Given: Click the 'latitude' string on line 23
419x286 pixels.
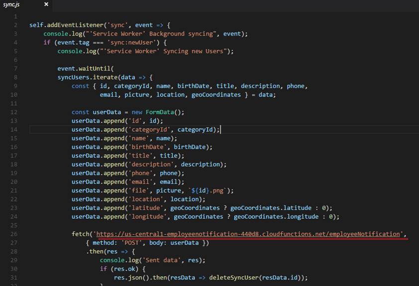Looking at the screenshot, I should coord(146,208).
